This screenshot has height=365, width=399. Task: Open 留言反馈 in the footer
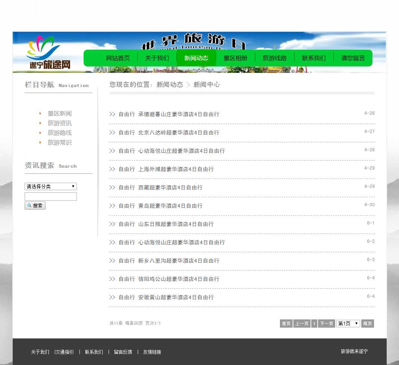pyautogui.click(x=123, y=352)
